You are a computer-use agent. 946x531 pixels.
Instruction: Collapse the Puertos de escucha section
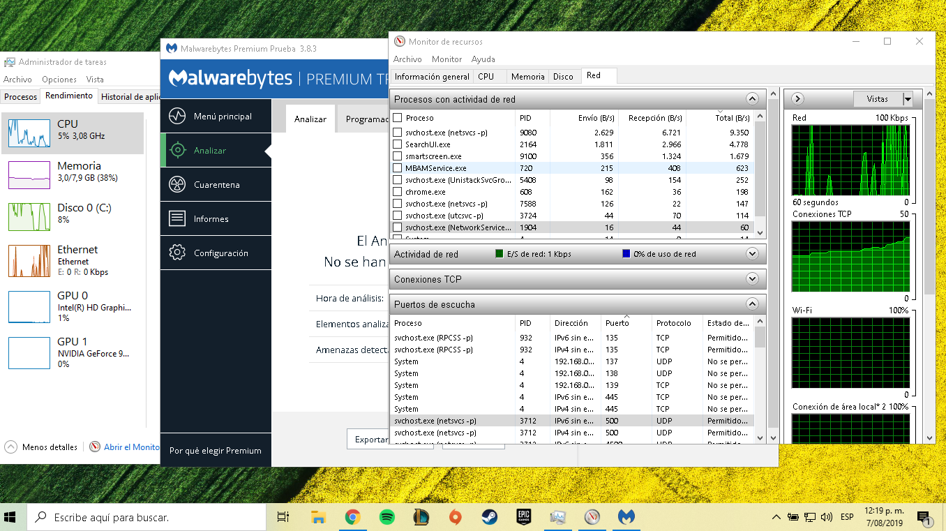point(752,304)
